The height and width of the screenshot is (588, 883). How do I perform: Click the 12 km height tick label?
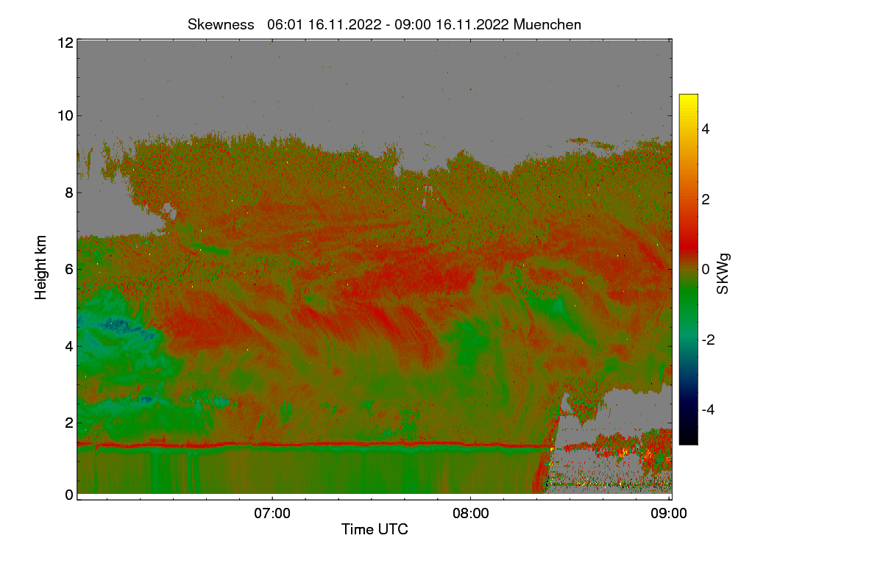point(65,43)
